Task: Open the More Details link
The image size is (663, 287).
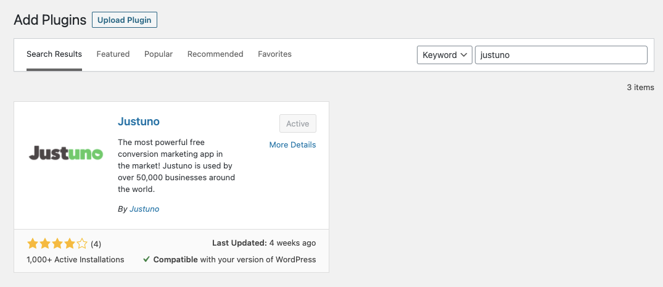Action: click(x=292, y=145)
